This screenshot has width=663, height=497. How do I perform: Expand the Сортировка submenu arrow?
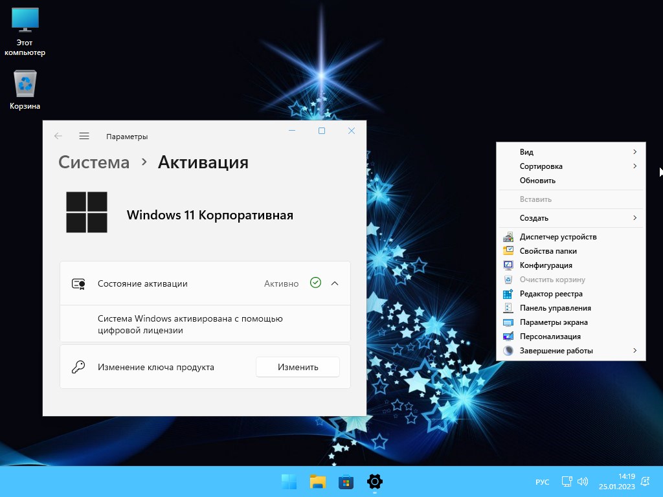635,166
